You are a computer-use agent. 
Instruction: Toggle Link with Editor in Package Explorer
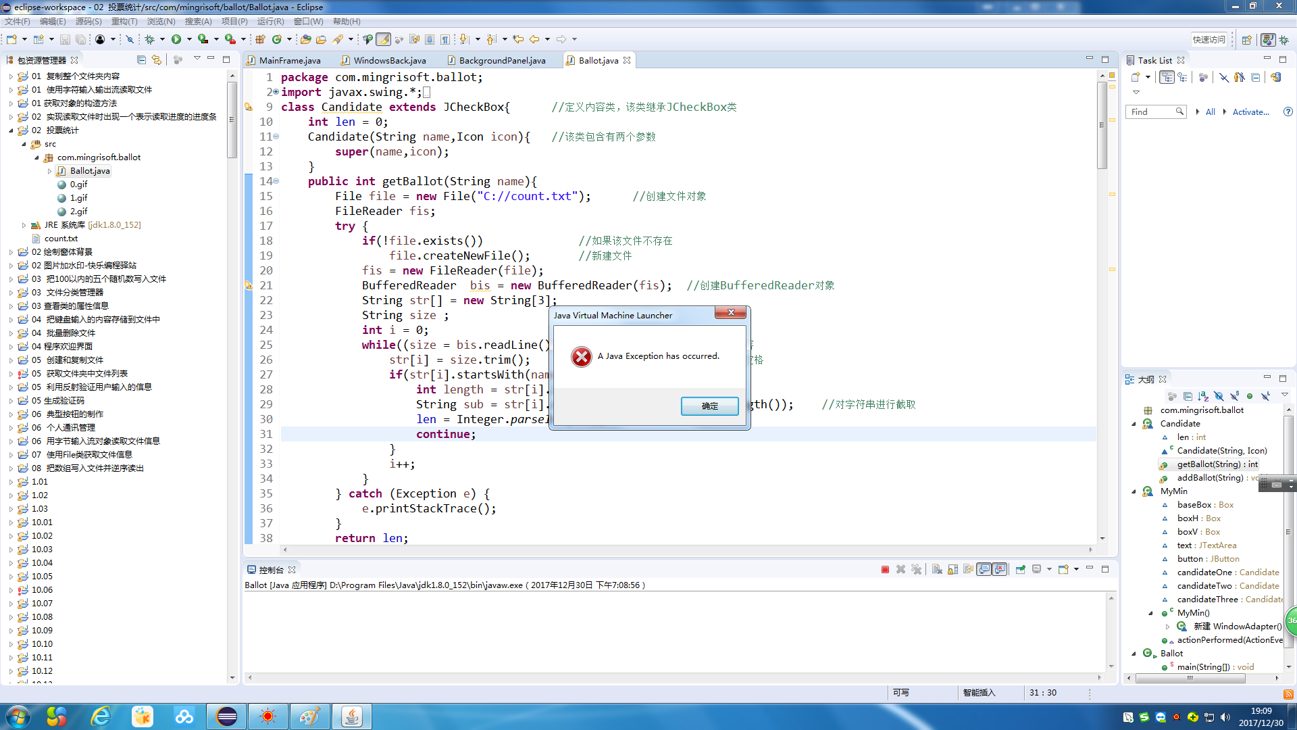157,59
